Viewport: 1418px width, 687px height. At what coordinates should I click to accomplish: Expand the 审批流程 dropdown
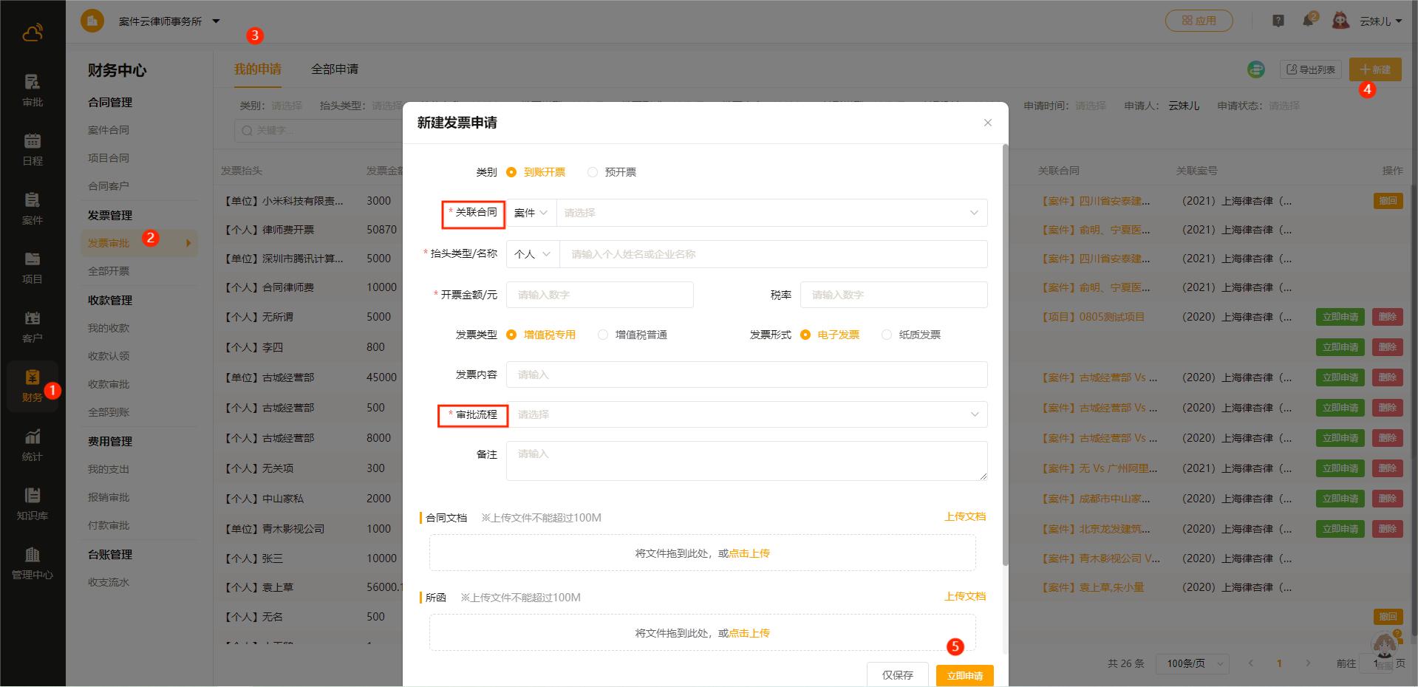[746, 414]
